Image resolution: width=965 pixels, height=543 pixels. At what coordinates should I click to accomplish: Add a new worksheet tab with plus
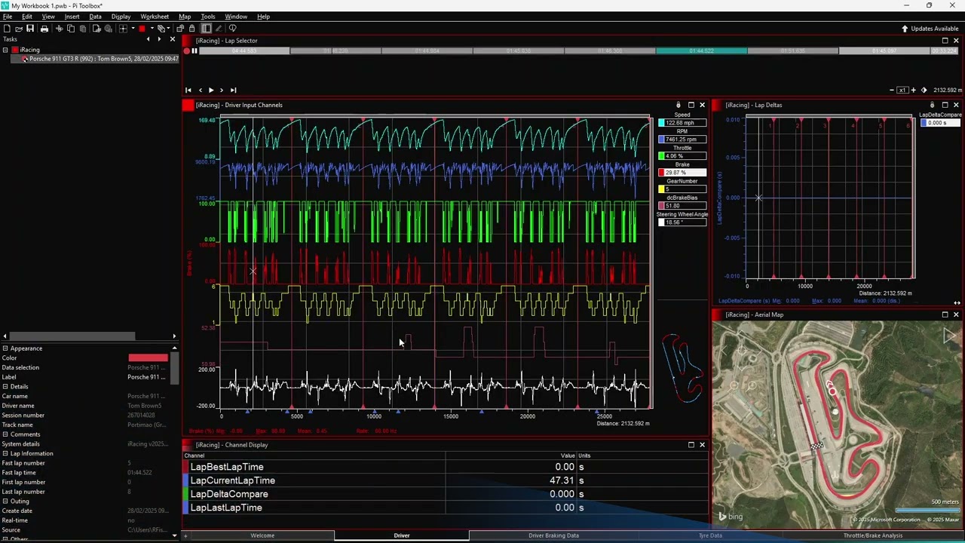click(x=185, y=536)
